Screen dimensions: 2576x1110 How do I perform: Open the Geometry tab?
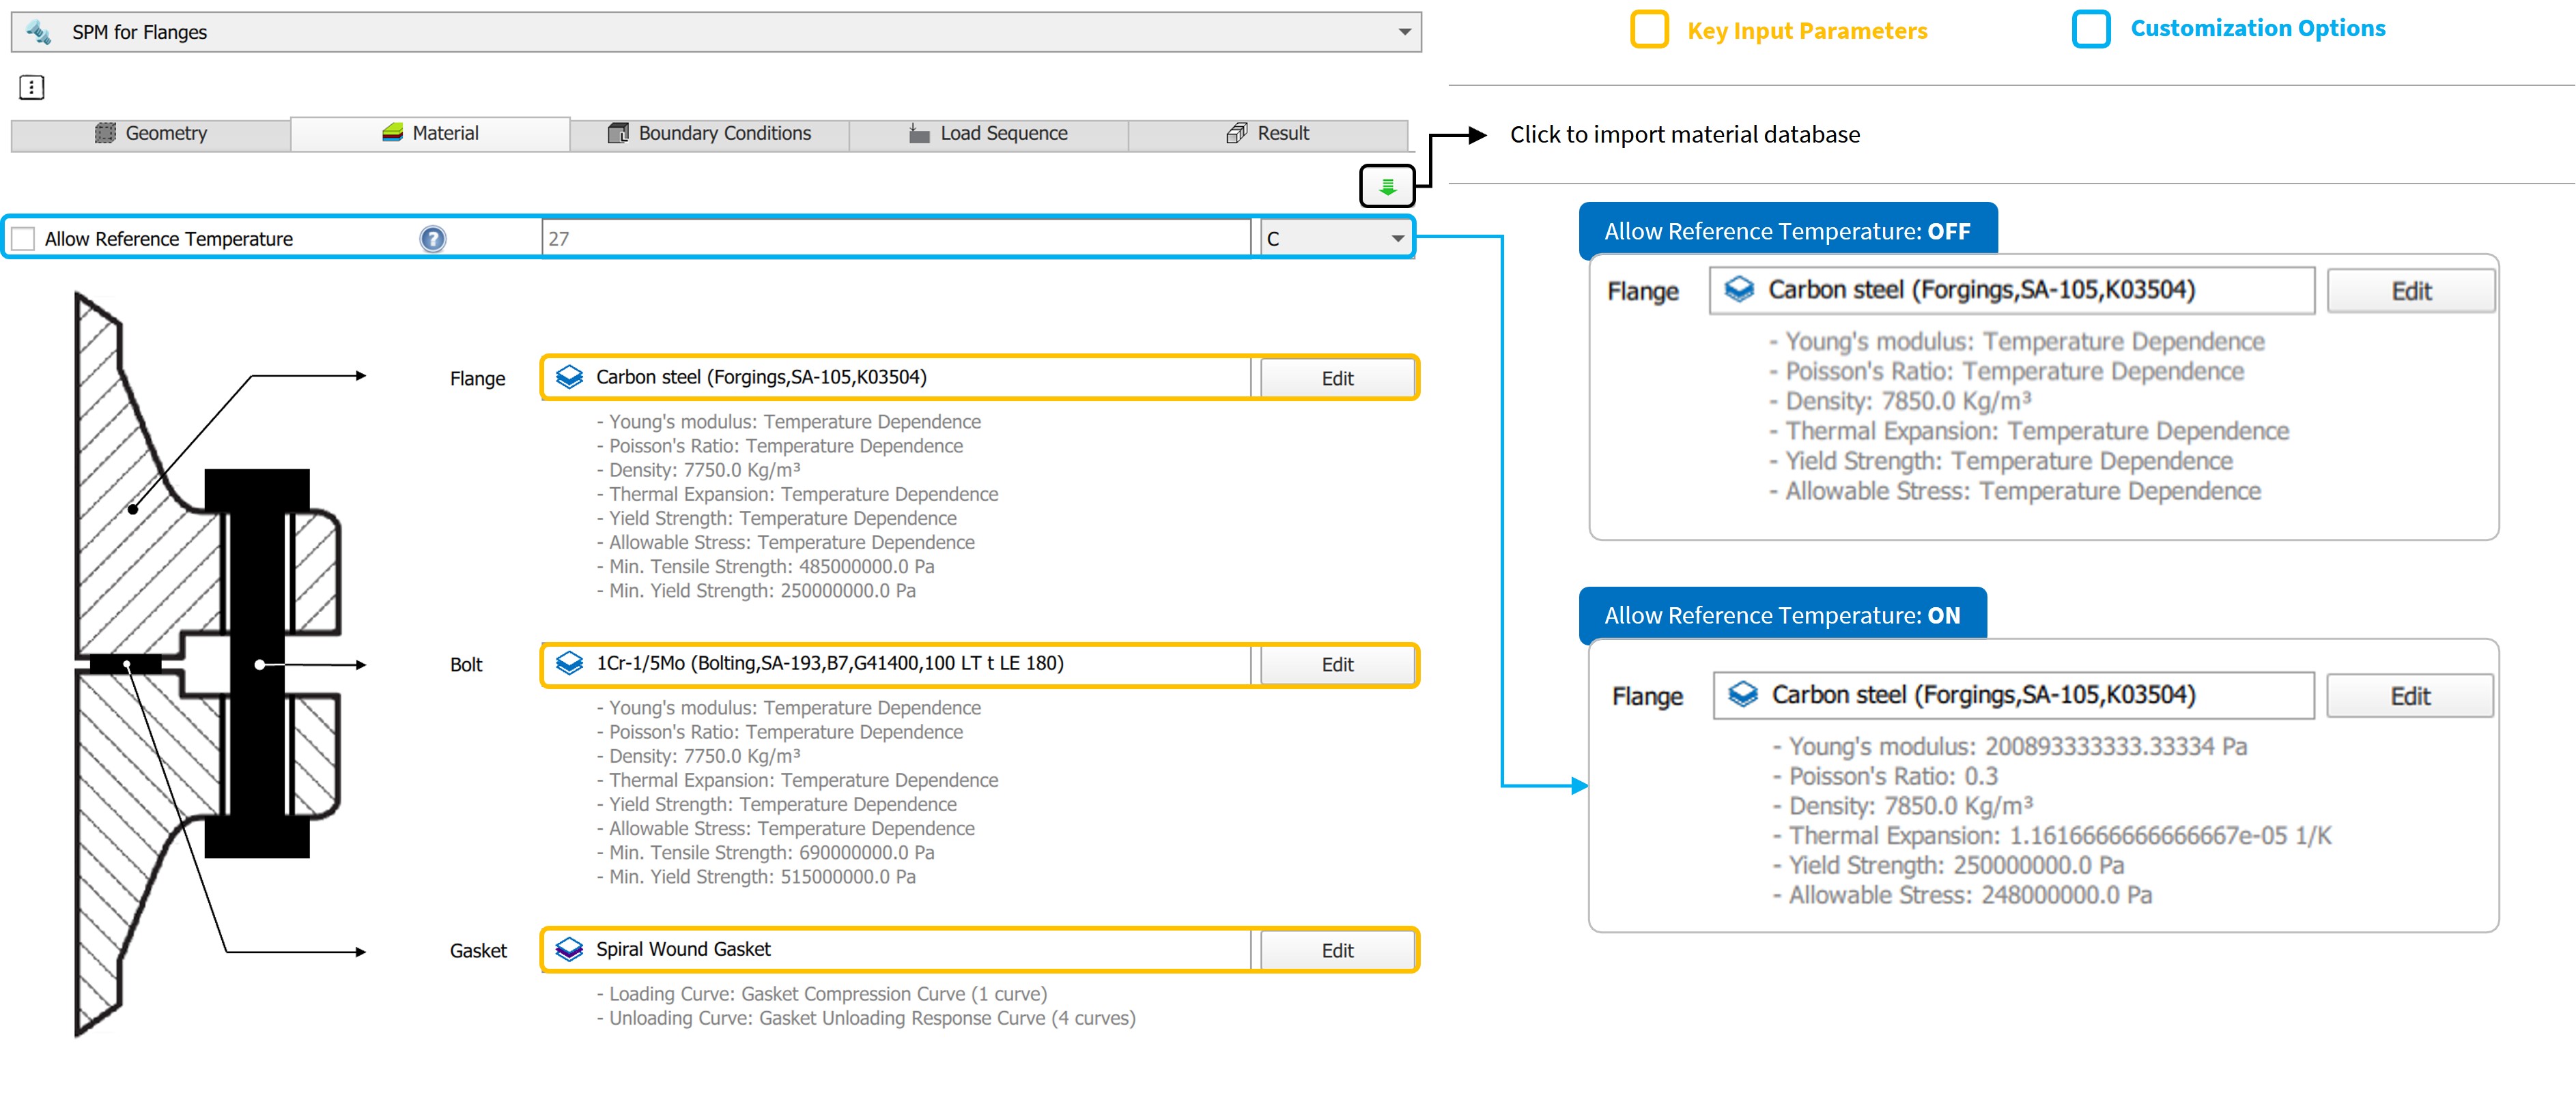coord(151,134)
